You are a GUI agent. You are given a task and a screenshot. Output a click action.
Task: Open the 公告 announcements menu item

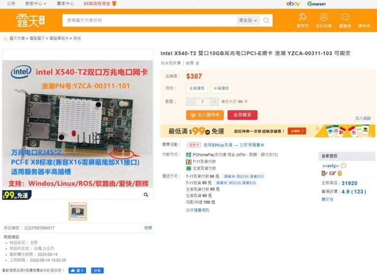pyautogui.click(x=11, y=3)
